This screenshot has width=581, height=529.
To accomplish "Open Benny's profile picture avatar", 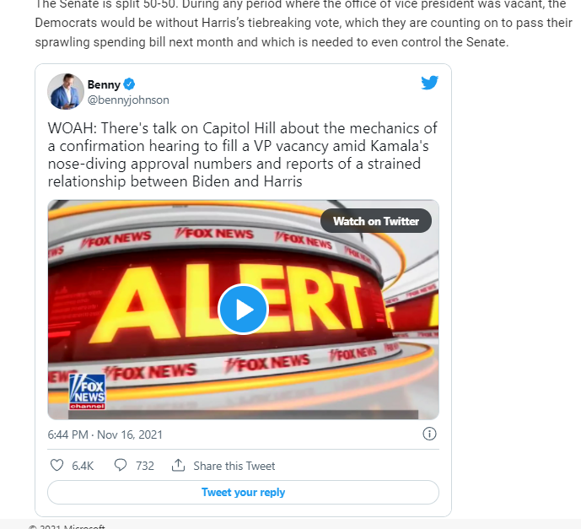I will pos(66,91).
